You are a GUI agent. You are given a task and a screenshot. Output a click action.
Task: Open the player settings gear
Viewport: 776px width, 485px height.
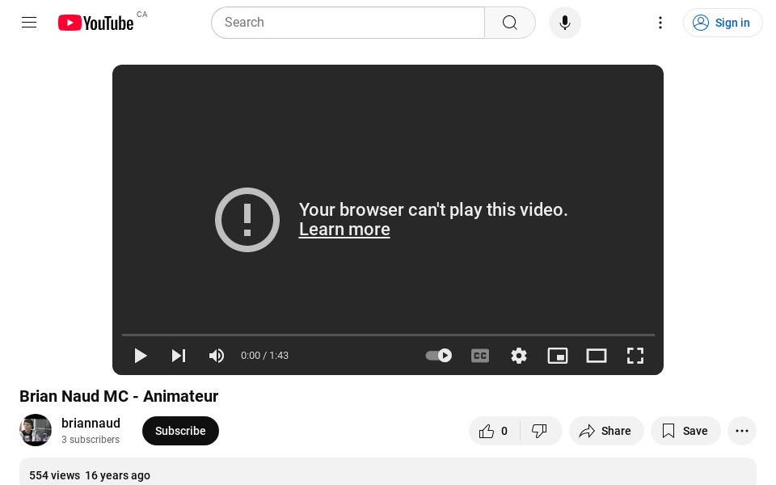point(519,356)
